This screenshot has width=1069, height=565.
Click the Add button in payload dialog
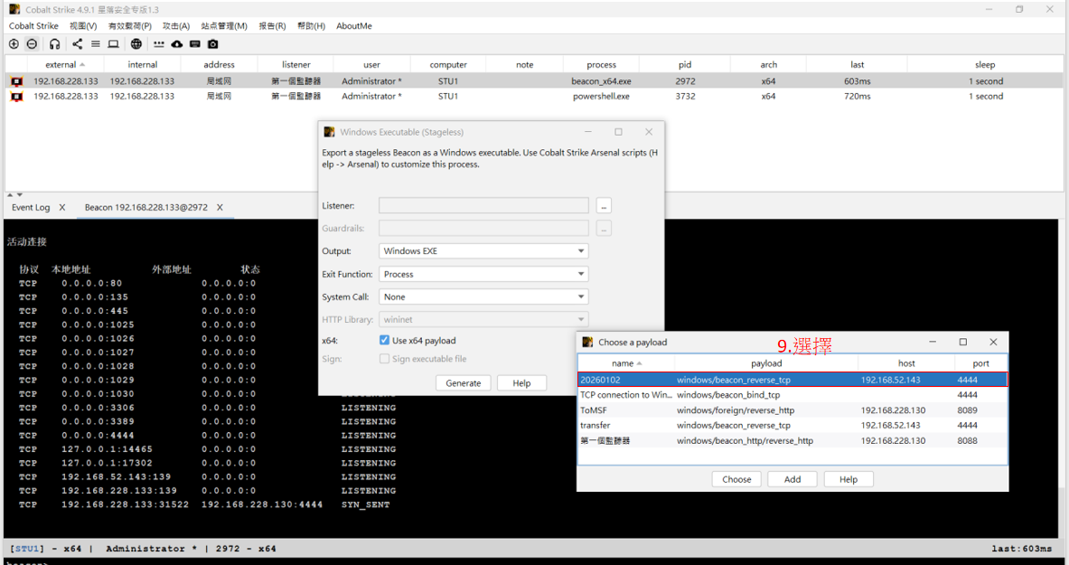coord(792,480)
